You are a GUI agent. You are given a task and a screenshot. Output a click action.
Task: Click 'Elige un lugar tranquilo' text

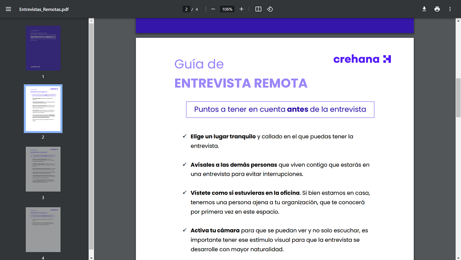pos(223,136)
